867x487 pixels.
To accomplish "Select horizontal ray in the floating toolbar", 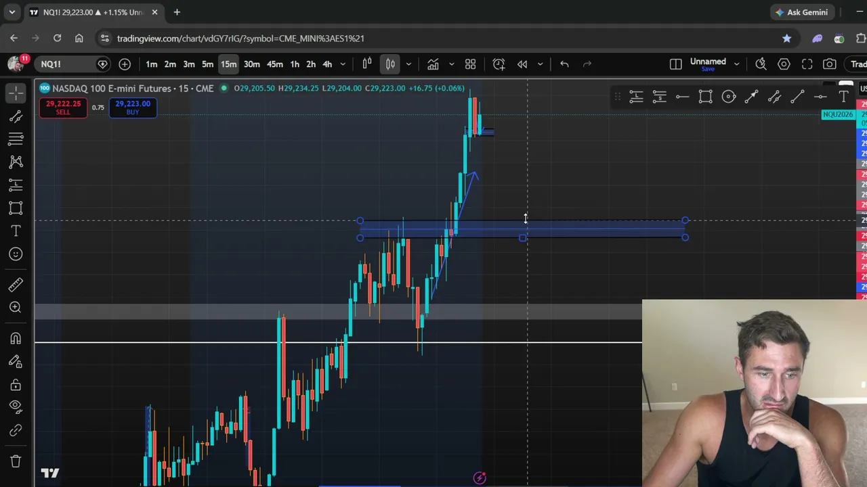I will 682,97.
